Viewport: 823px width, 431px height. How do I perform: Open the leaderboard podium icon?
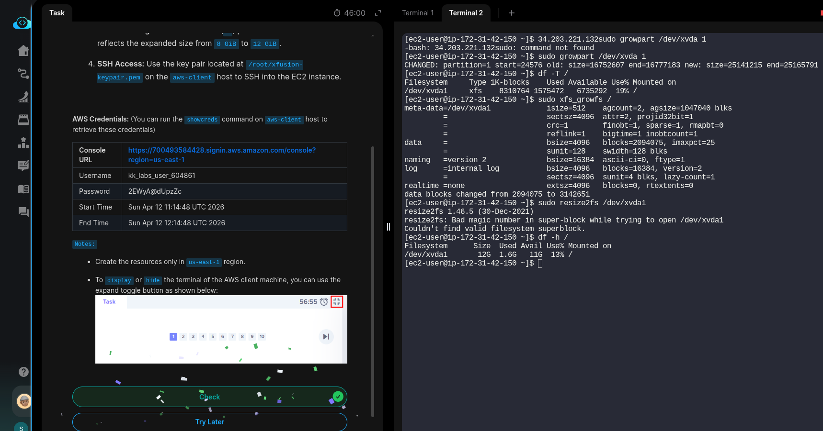[x=23, y=143]
